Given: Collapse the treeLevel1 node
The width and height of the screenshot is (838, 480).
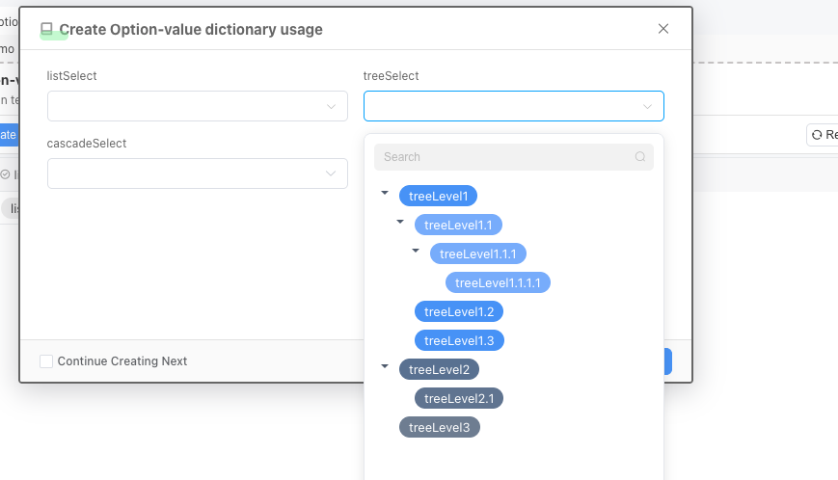Looking at the screenshot, I should pyautogui.click(x=385, y=194).
